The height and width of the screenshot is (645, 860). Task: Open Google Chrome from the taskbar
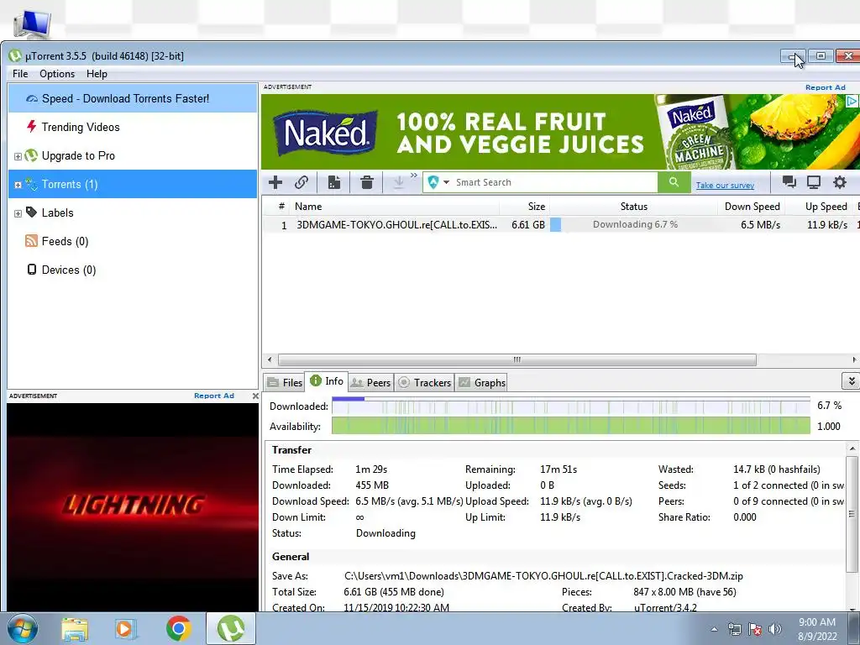(x=178, y=628)
